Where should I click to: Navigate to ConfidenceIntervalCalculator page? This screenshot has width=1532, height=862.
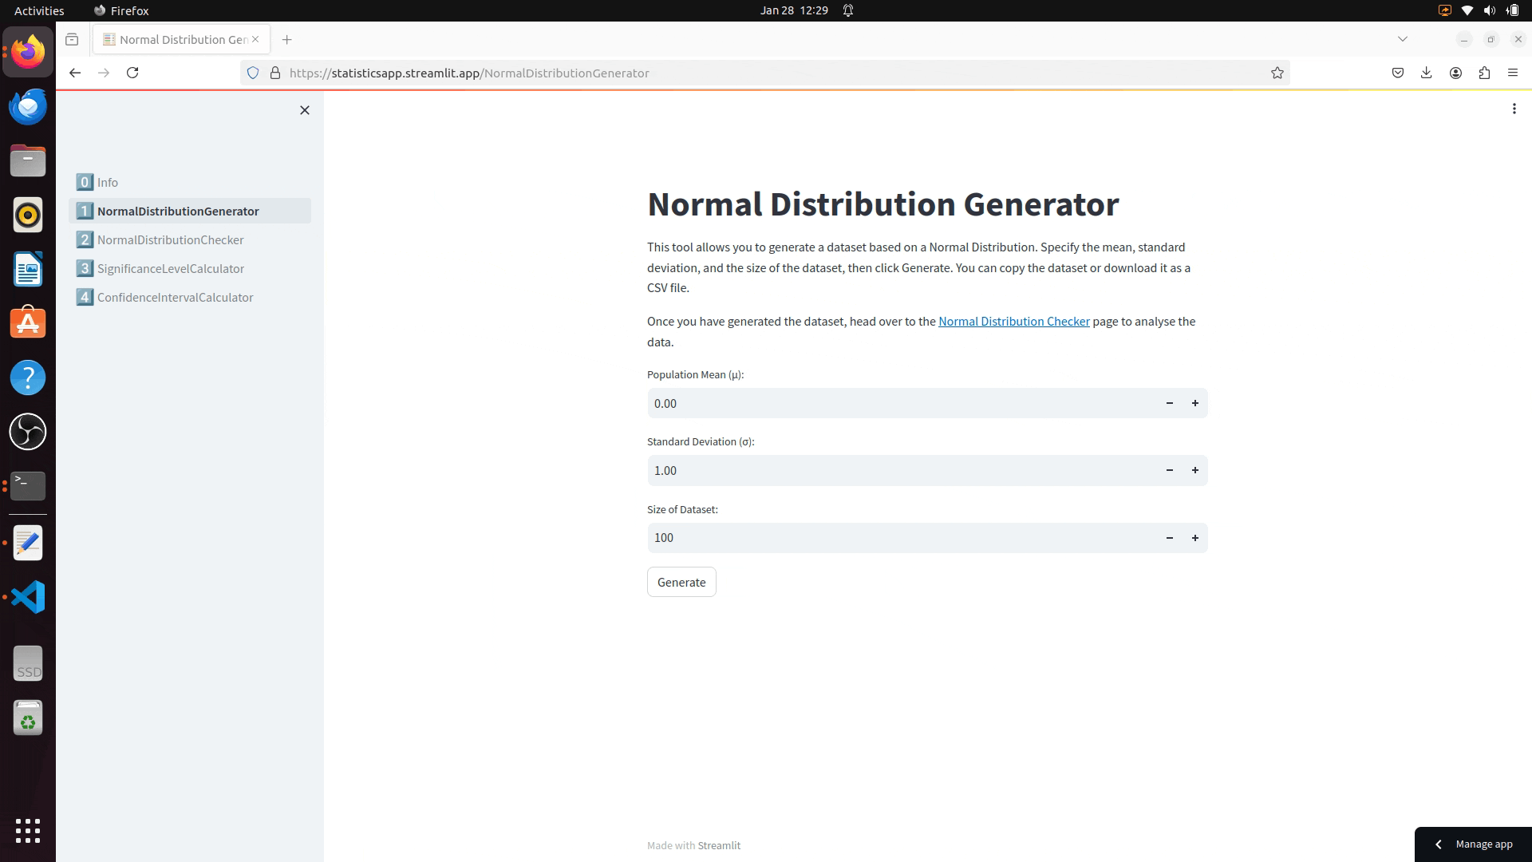coord(175,297)
